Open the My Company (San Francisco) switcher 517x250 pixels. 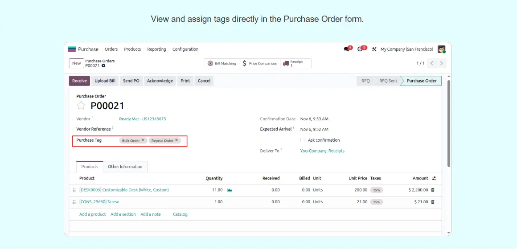pyautogui.click(x=406, y=49)
